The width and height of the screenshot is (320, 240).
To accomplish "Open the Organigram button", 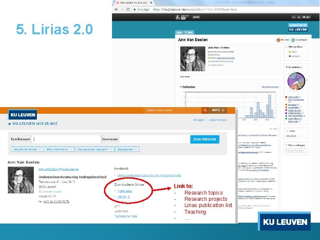I will [127, 149].
